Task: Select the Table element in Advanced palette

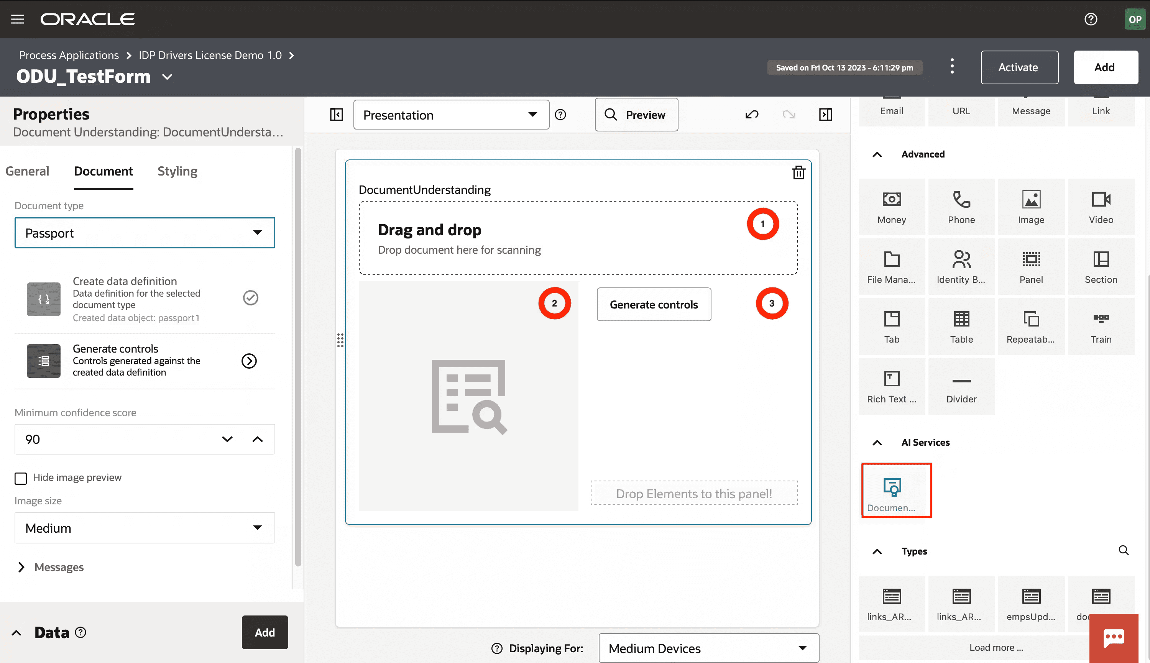Action: tap(961, 326)
